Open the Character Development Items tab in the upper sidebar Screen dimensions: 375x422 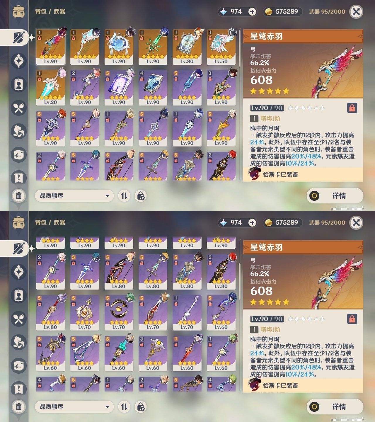pyautogui.click(x=19, y=84)
